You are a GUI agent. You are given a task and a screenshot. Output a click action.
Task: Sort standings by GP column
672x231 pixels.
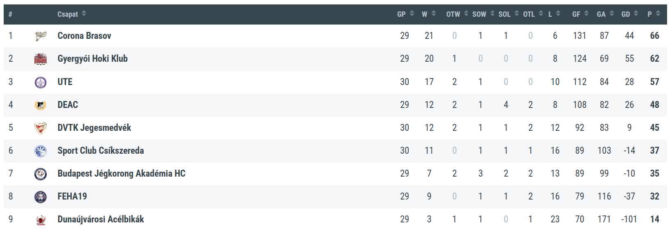click(x=405, y=14)
